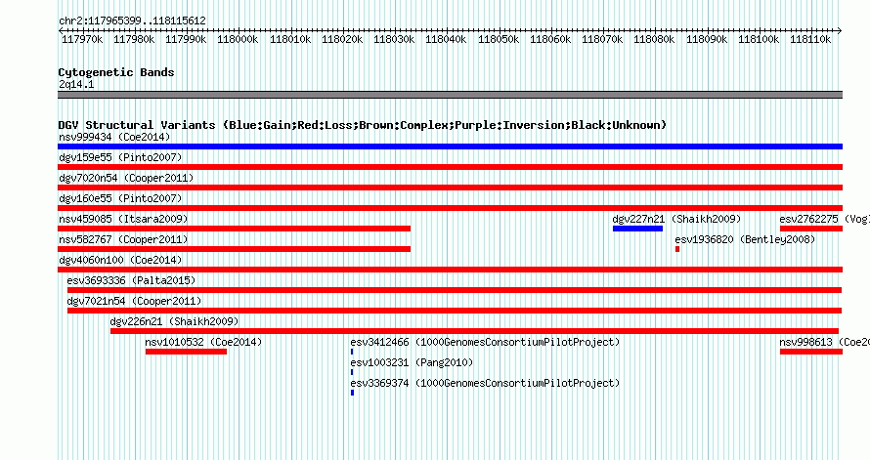
Task: Open dgv7020n54 (Cooper2011) variant label
Action: pos(126,178)
